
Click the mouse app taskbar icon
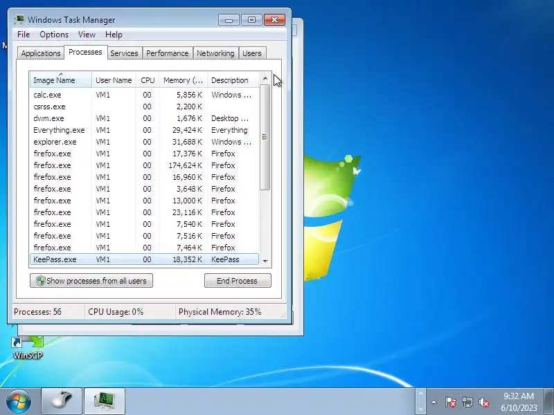pos(62,401)
